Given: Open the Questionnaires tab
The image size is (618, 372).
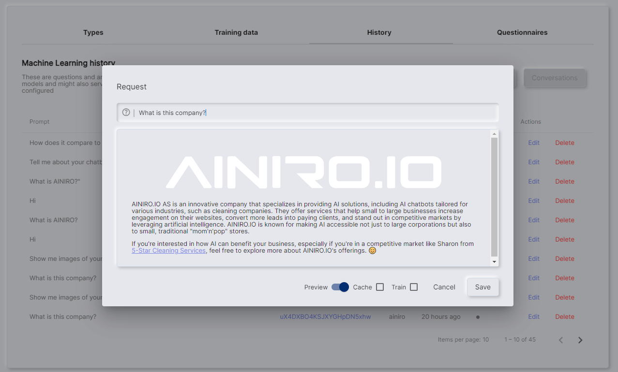Looking at the screenshot, I should click(522, 33).
